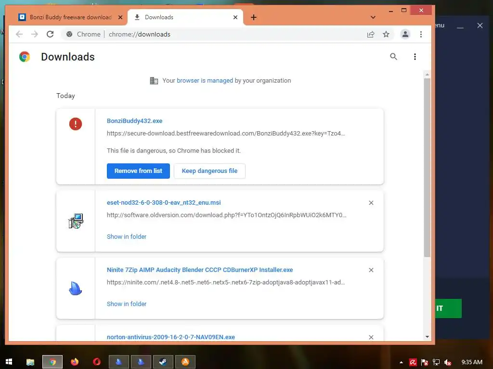493x369 pixels.
Task: Open the Avast taskbar icon
Action: point(185,362)
